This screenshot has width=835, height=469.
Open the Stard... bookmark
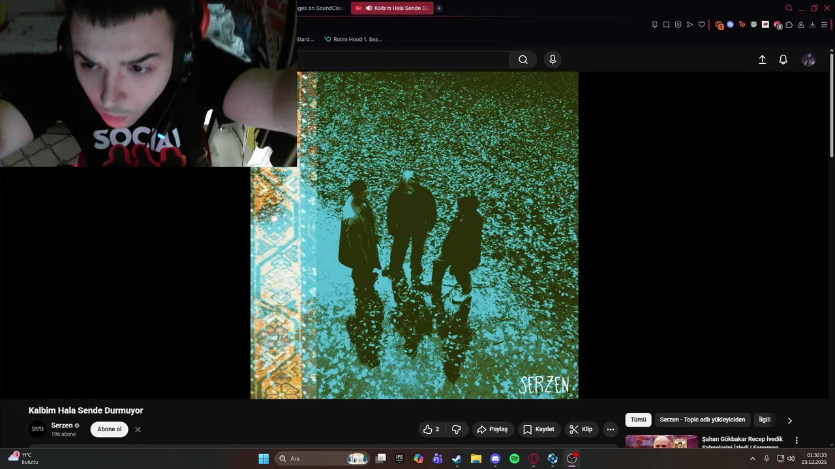pyautogui.click(x=305, y=39)
